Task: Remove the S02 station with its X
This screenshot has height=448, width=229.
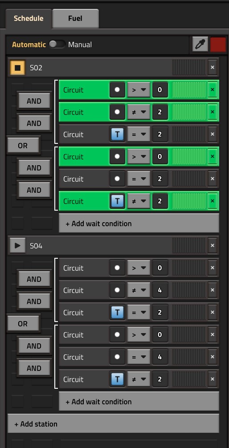Action: tap(212, 67)
